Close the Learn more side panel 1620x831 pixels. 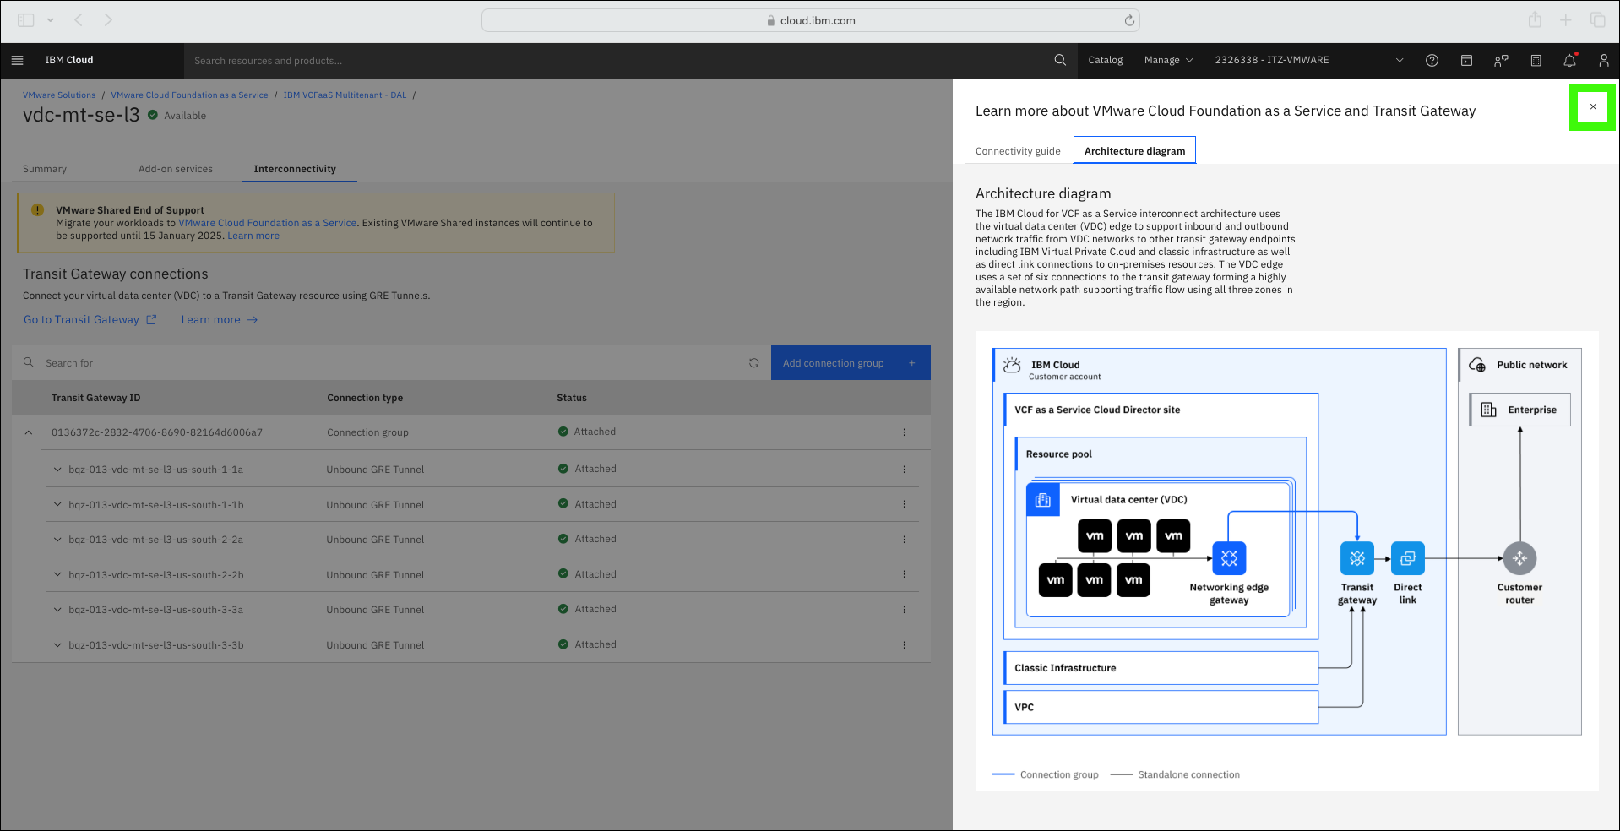(x=1593, y=107)
